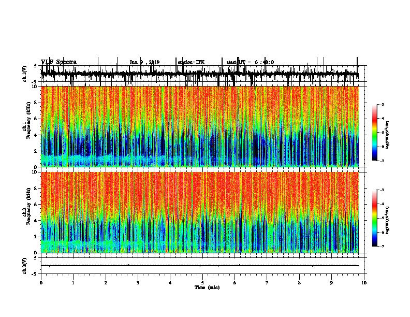Click the 8 kHz tick of ch.1 spectrogram

click(36, 103)
